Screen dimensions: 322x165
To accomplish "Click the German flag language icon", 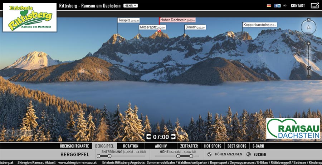I will (269, 6).
